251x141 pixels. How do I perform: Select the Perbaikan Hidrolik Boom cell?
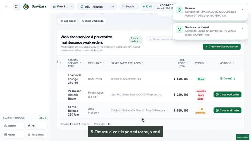pyautogui.click(x=74, y=95)
